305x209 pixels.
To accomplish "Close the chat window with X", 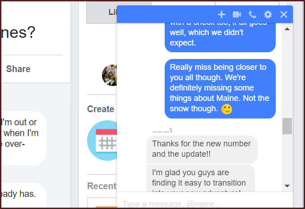I will [284, 14].
